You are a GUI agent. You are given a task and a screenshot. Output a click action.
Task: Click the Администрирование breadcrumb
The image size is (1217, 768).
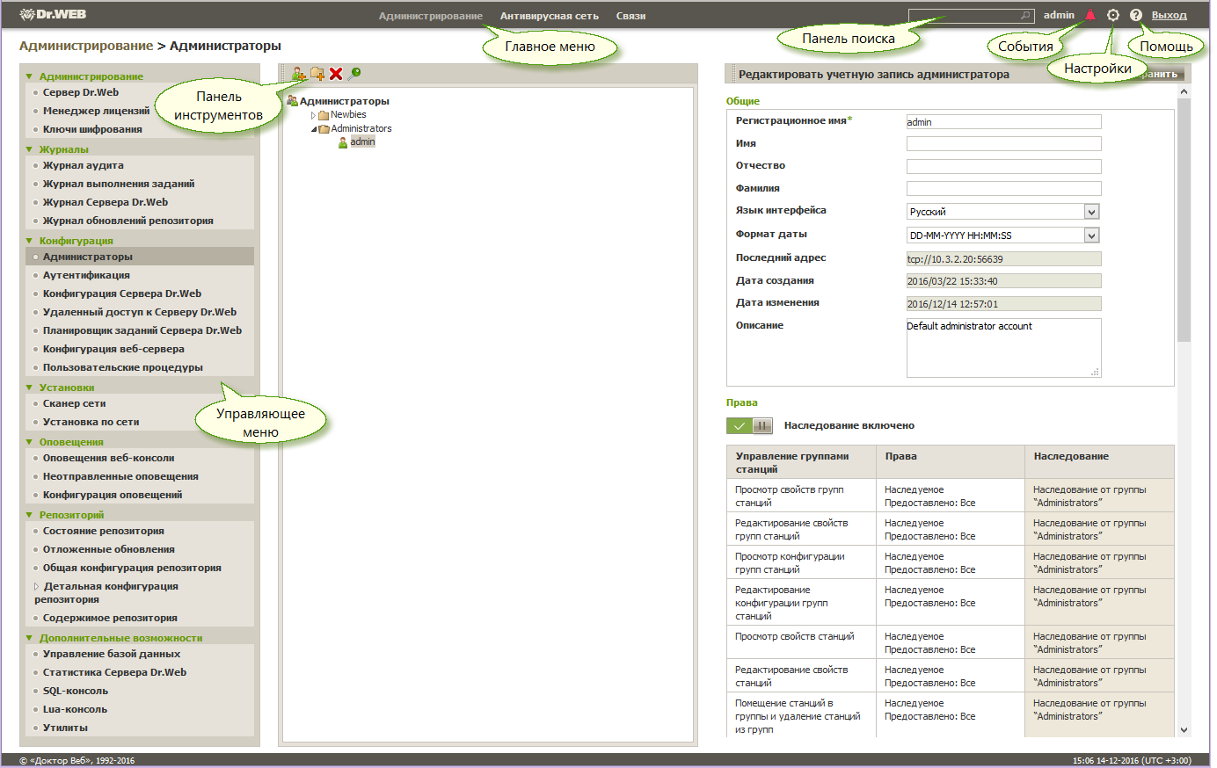[86, 46]
